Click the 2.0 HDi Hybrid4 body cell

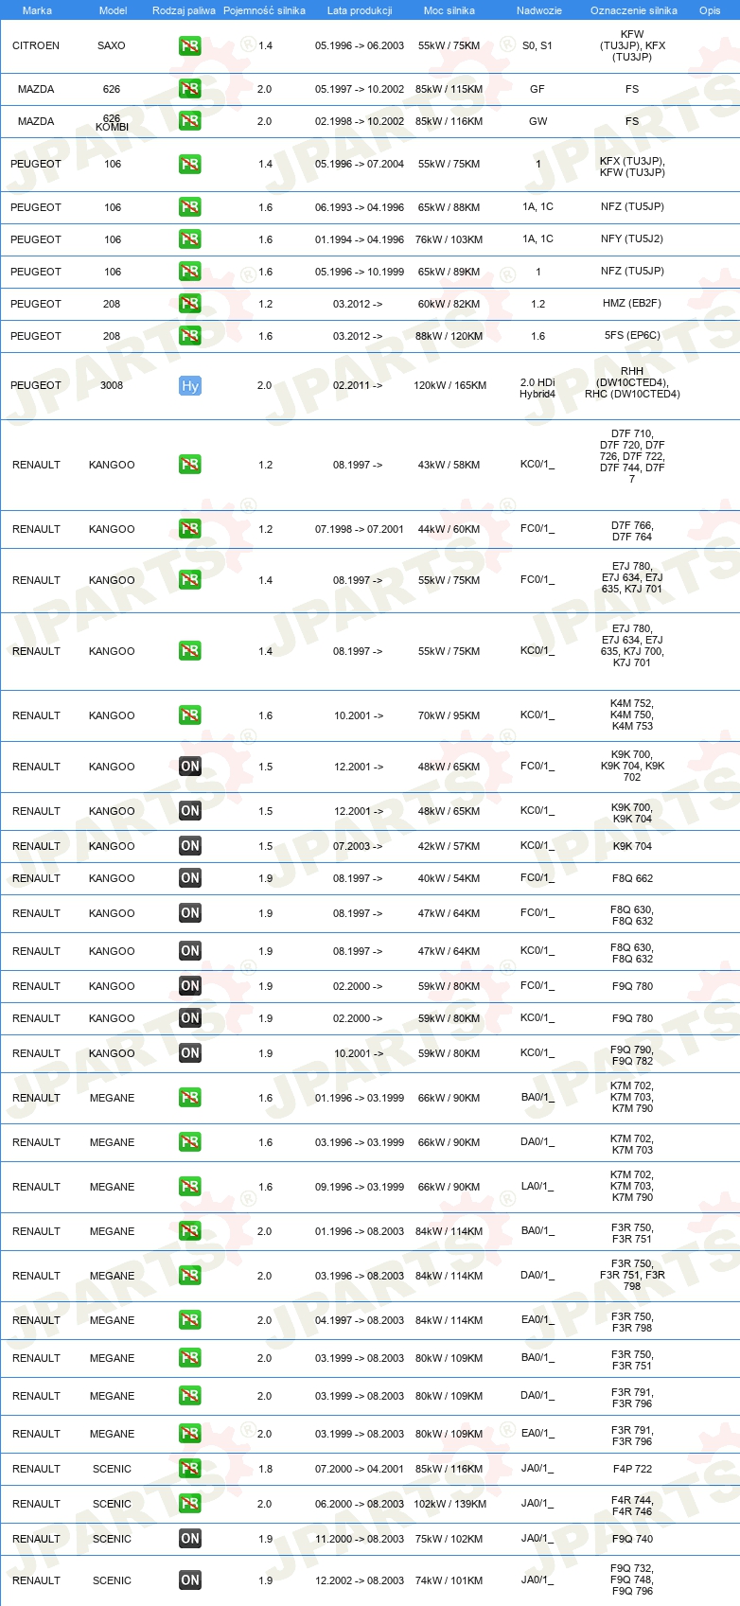(x=537, y=388)
